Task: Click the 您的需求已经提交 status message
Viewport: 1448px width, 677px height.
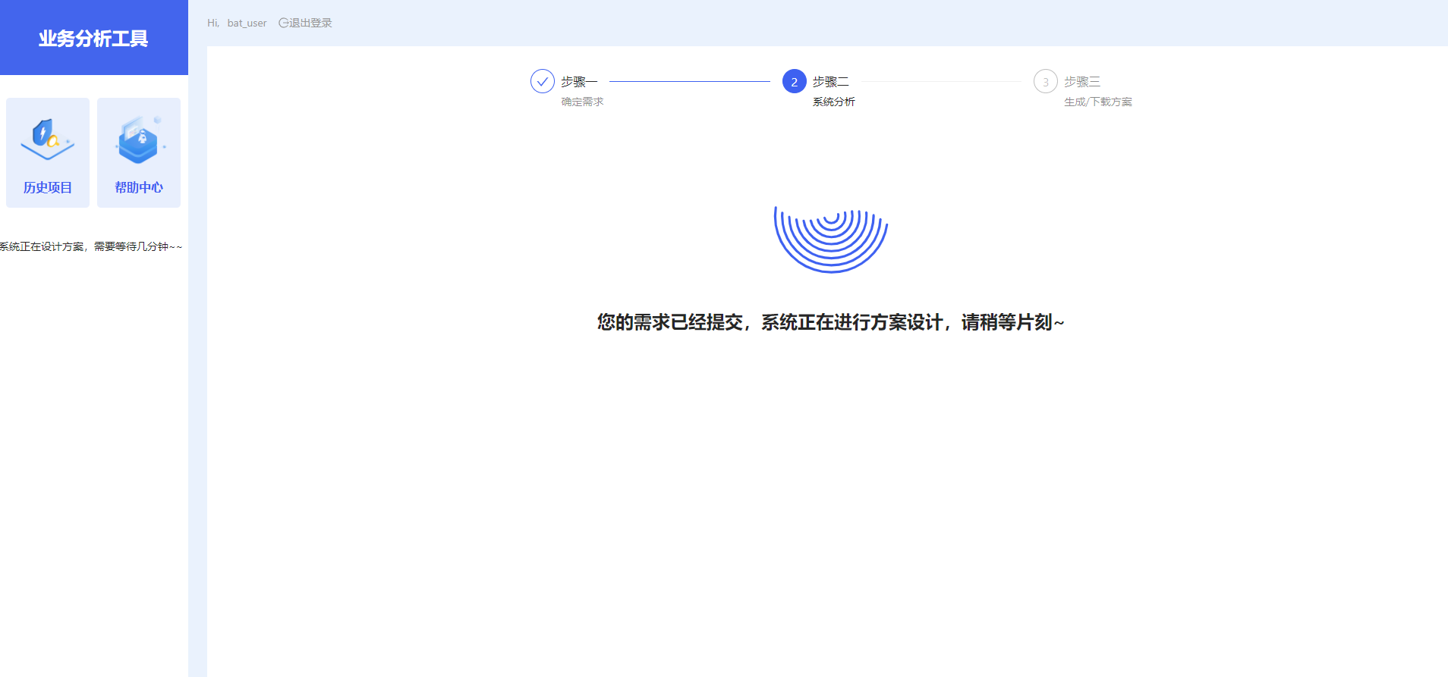Action: (831, 322)
